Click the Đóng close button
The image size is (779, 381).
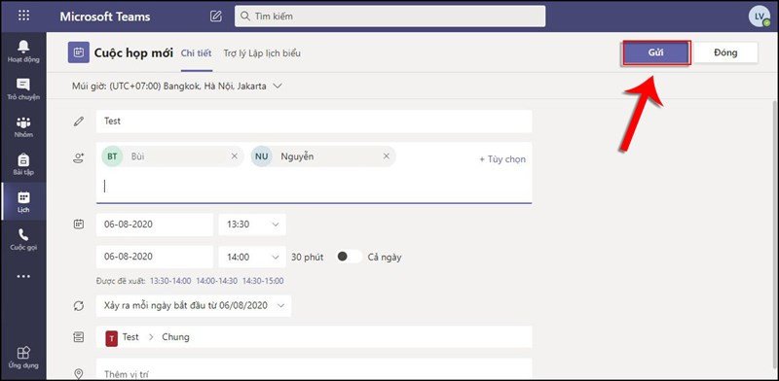[725, 52]
